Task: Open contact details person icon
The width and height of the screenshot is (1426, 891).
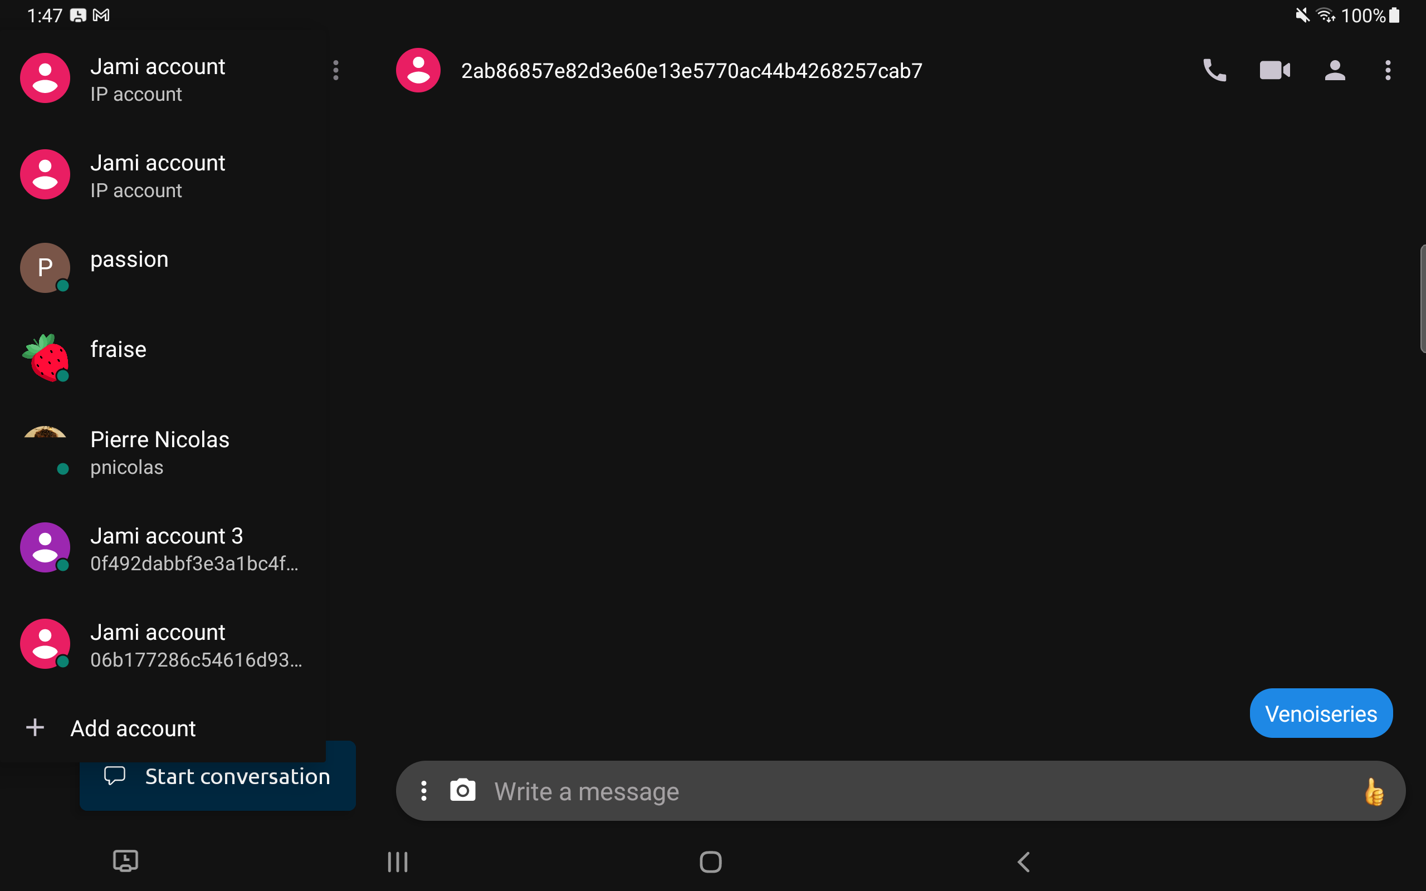Action: coord(1335,70)
